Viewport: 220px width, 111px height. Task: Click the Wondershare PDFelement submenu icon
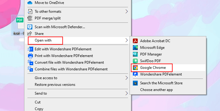coord(135,74)
